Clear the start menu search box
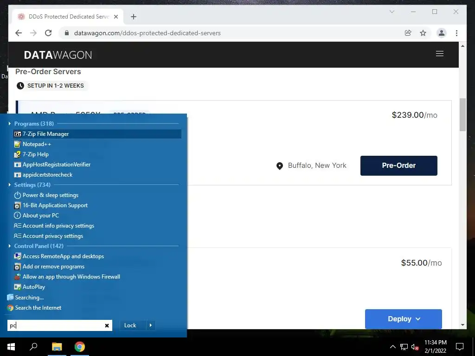The height and width of the screenshot is (356, 475). [x=107, y=325]
